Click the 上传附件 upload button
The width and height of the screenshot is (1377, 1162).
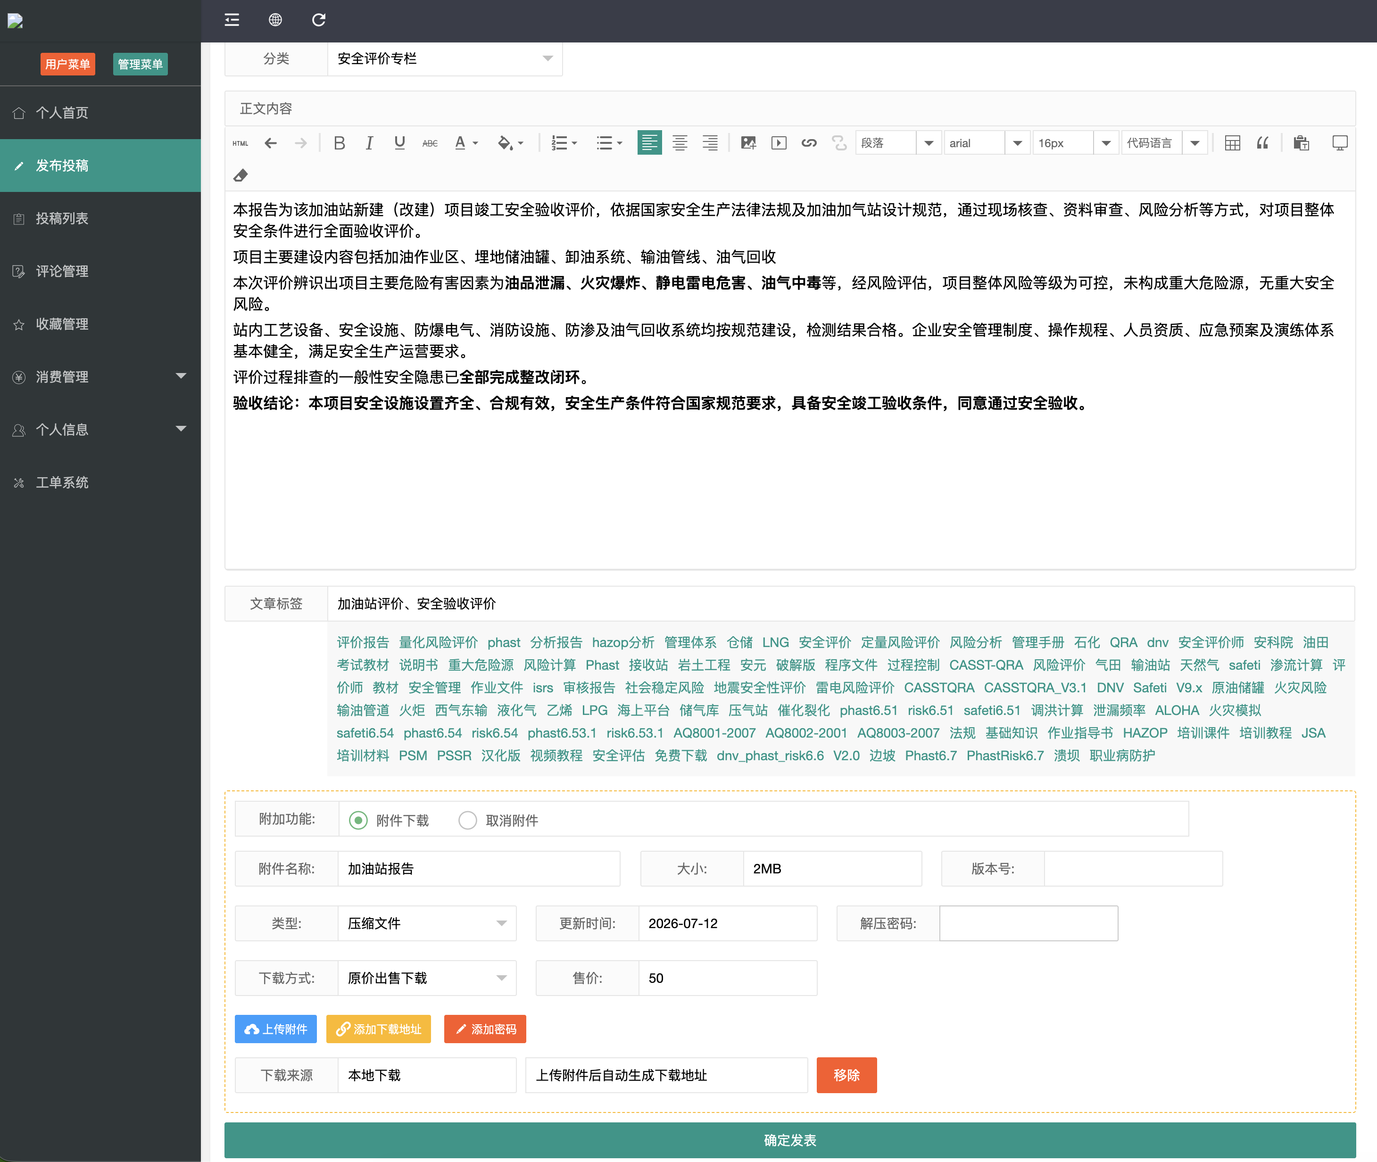pyautogui.click(x=276, y=1029)
